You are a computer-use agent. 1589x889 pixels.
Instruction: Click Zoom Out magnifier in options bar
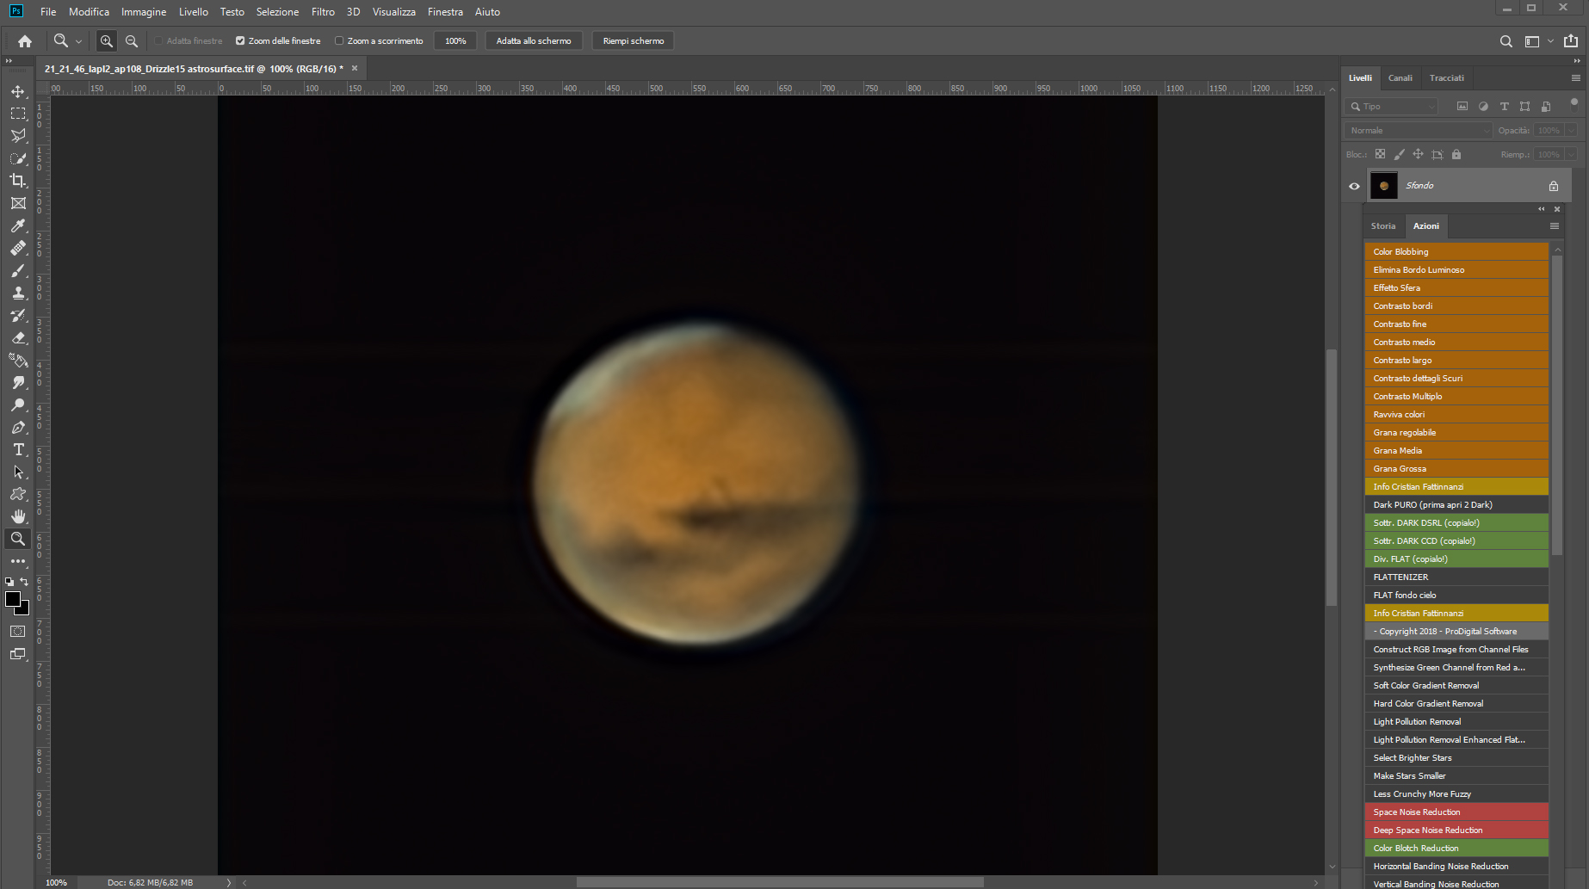pyautogui.click(x=132, y=40)
